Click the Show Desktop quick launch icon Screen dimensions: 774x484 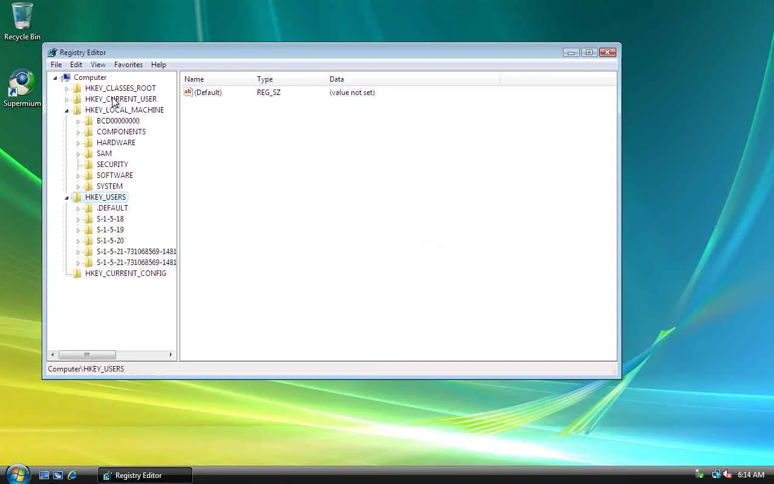pos(44,476)
